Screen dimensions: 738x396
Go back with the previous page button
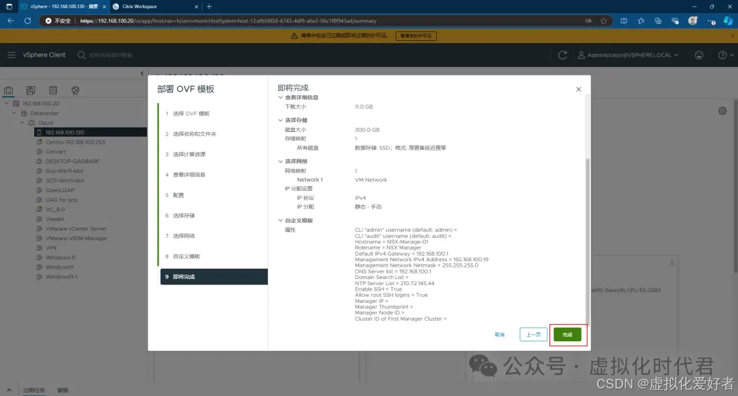click(x=533, y=334)
